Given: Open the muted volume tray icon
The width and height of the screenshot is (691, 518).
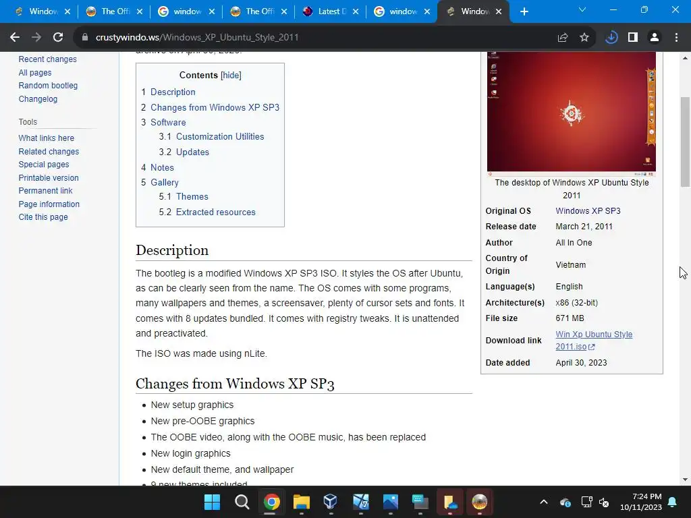Looking at the screenshot, I should pyautogui.click(x=604, y=502).
